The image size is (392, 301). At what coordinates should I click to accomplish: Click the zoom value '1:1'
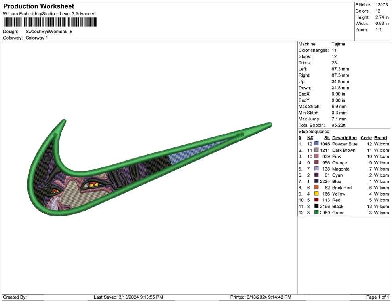pos(378,30)
